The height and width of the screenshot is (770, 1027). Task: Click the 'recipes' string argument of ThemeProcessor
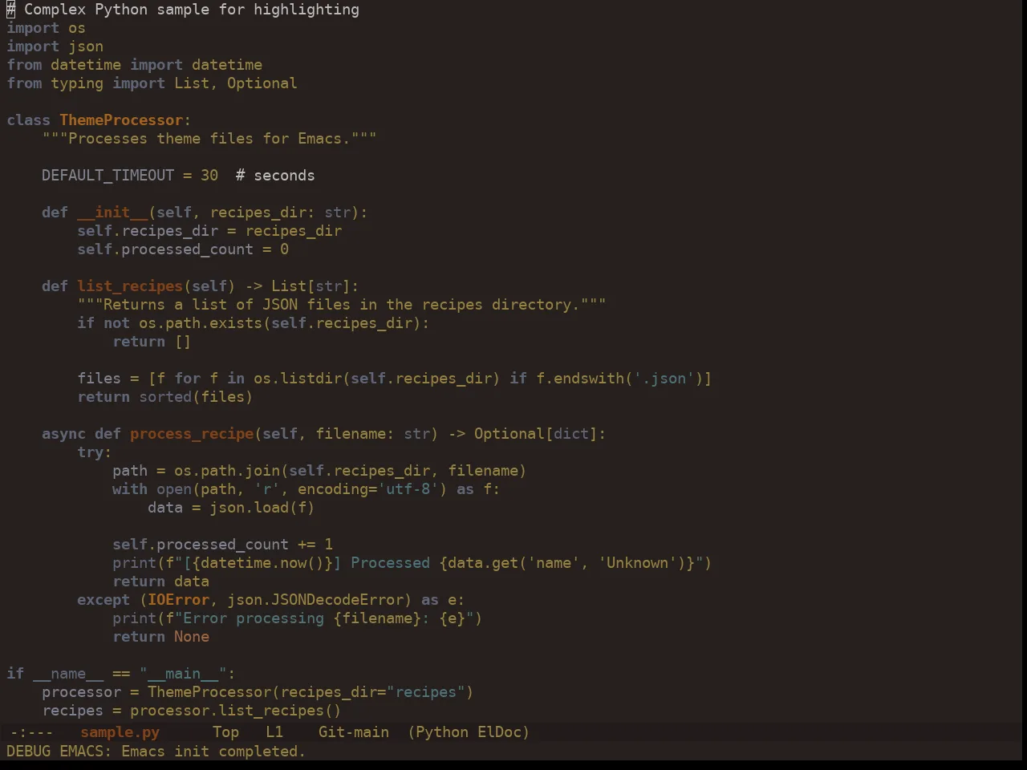(425, 692)
